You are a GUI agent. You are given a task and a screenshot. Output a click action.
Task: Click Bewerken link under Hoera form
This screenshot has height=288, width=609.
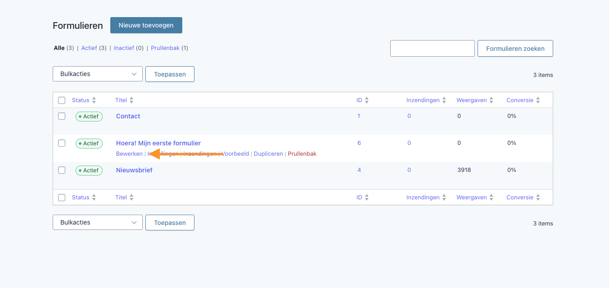[x=129, y=154]
